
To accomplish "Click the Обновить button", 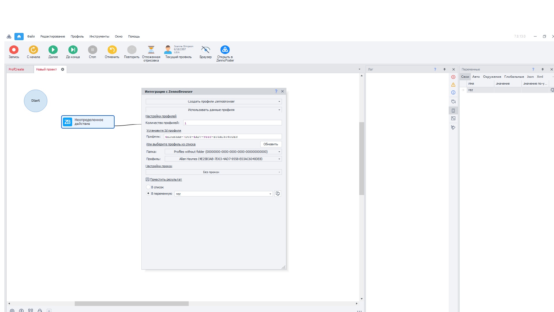I will pos(271,144).
